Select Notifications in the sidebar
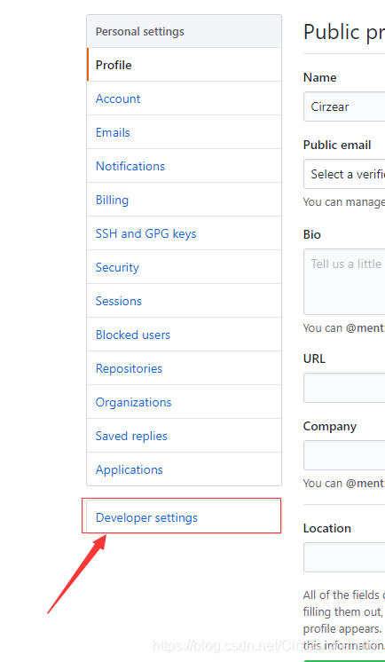 [x=184, y=166]
